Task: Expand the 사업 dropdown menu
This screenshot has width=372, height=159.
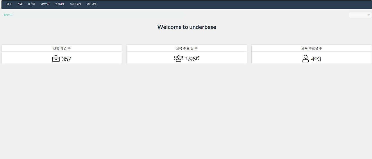Action: click(20, 4)
